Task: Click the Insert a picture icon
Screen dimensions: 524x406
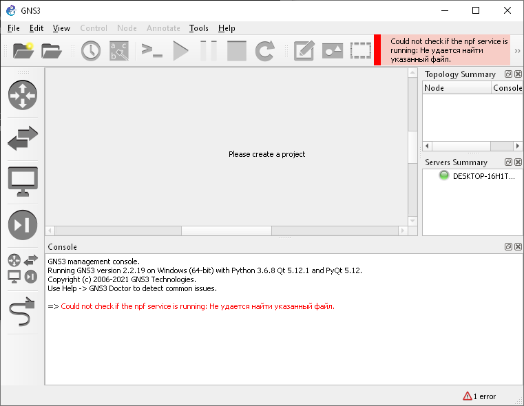Action: [333, 51]
